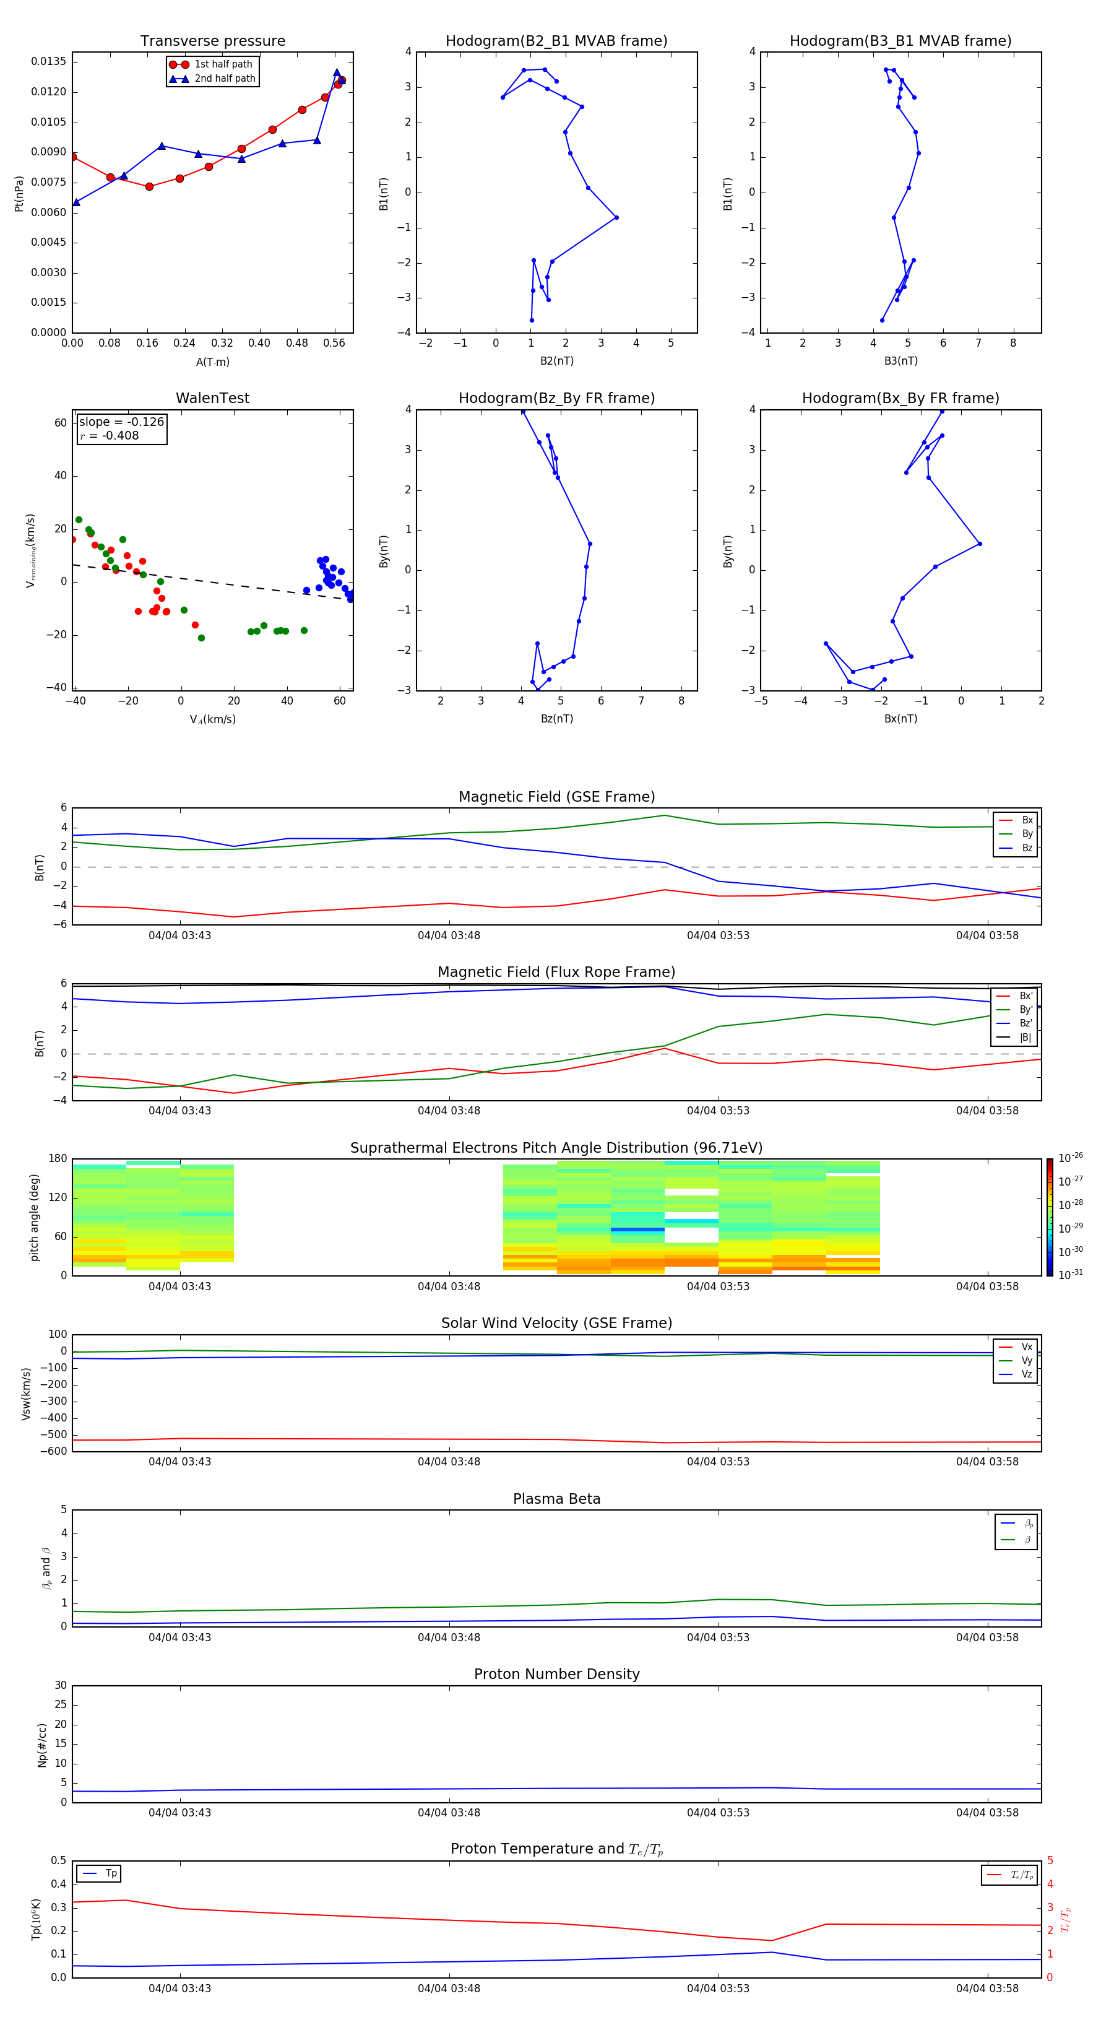Click the 'Transverse pressure' plot title

pyautogui.click(x=212, y=41)
